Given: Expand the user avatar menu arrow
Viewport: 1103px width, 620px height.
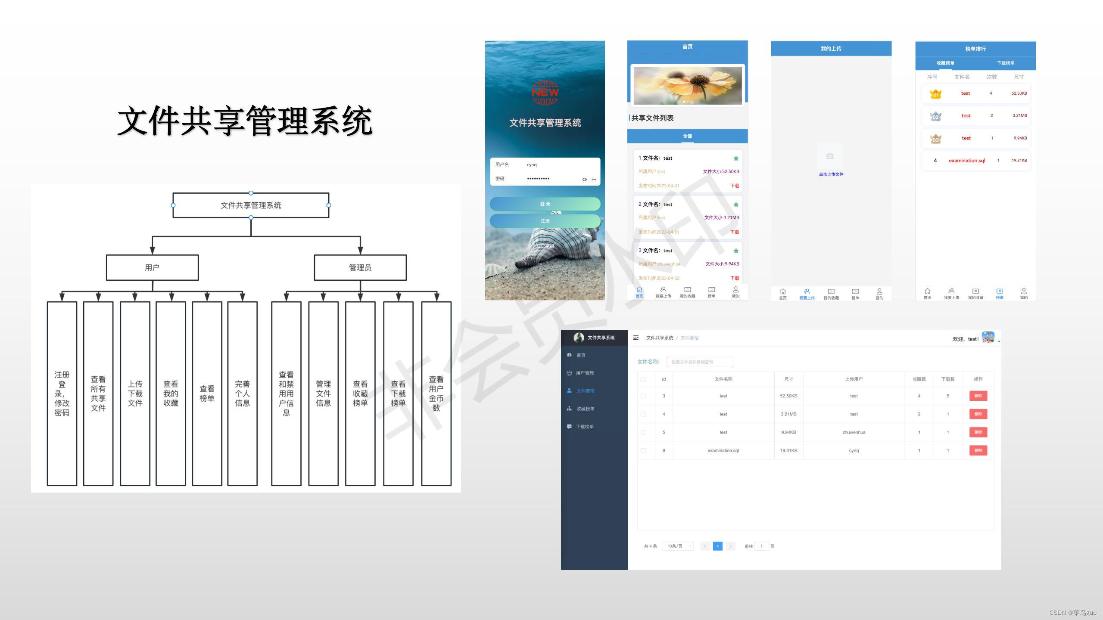Looking at the screenshot, I should [x=999, y=341].
